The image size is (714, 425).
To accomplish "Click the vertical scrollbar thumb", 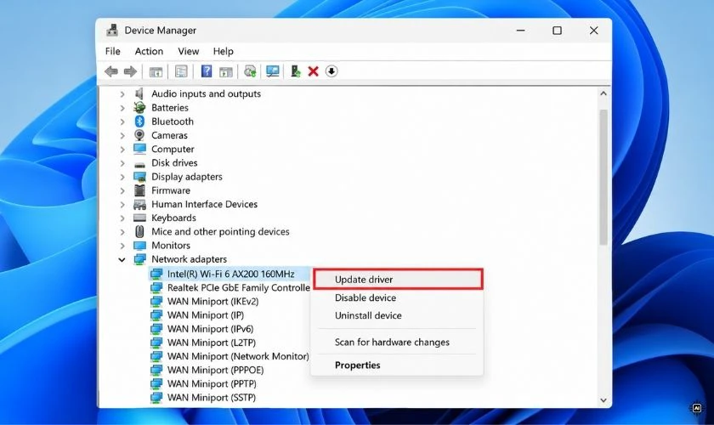I will click(x=603, y=177).
